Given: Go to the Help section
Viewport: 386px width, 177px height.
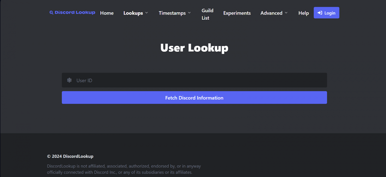Looking at the screenshot, I should tap(303, 13).
